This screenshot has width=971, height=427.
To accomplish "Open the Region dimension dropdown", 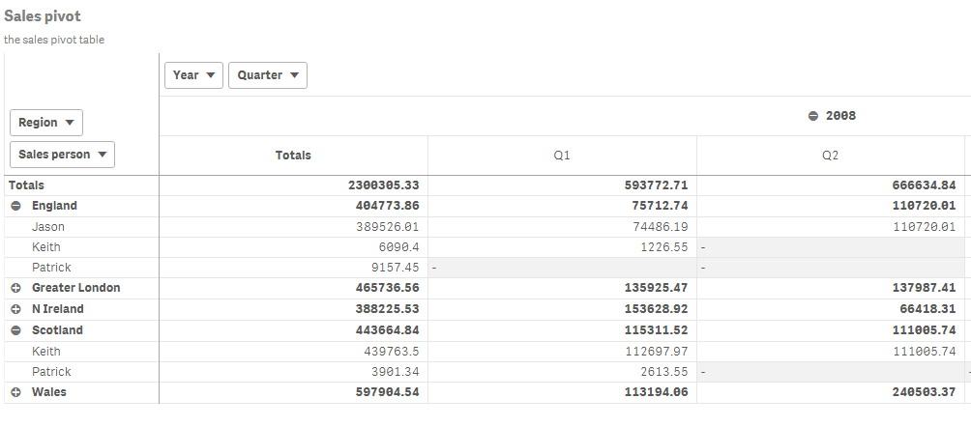I will (45, 123).
